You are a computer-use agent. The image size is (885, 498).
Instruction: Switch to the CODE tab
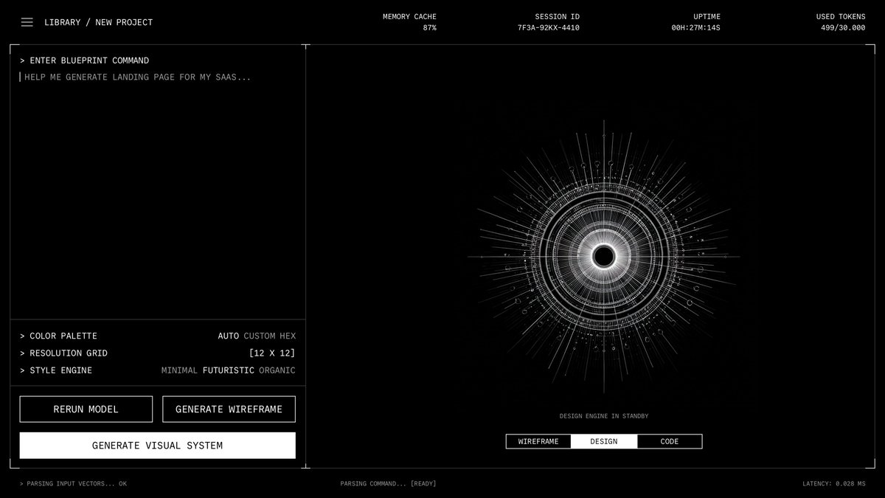click(670, 441)
